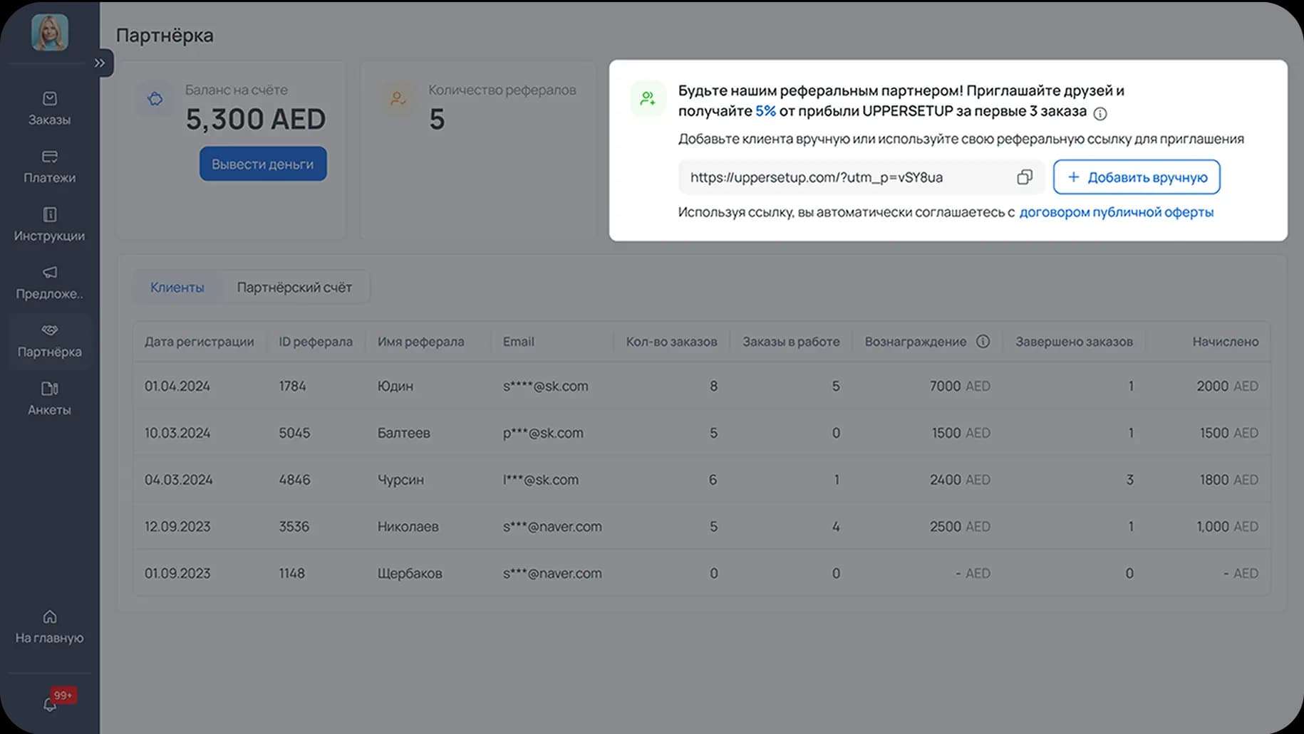Open the user profile avatar
The image size is (1304, 734).
tap(49, 32)
